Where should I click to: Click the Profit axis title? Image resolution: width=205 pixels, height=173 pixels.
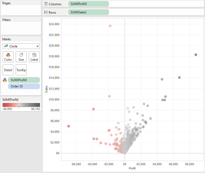pos(132,168)
